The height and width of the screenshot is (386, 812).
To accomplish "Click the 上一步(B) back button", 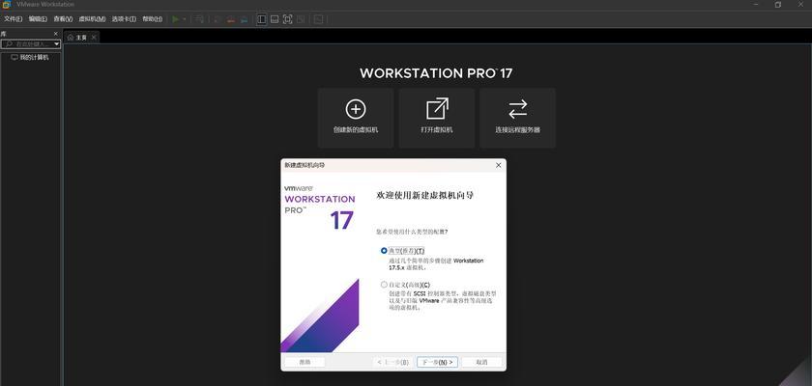I will coord(393,362).
